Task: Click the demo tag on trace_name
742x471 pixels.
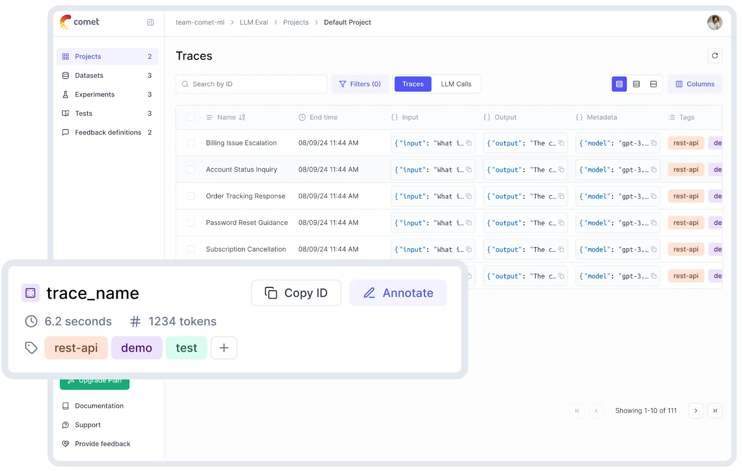Action: [x=137, y=348]
